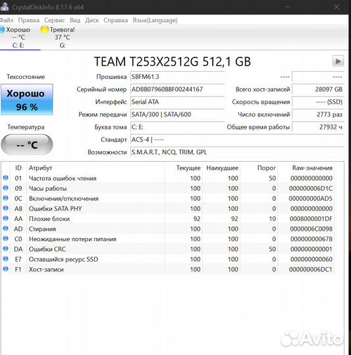
Task: Click the Атрибут column header
Action: pyautogui.click(x=95, y=168)
